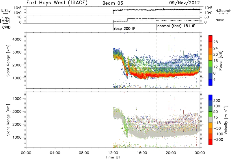Click the 'Fort Hays West (fitACF)' title

[57, 3]
